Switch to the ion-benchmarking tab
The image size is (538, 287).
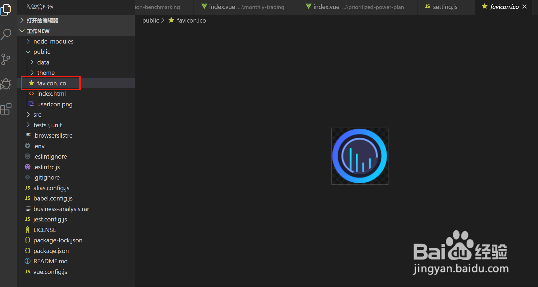pyautogui.click(x=164, y=7)
